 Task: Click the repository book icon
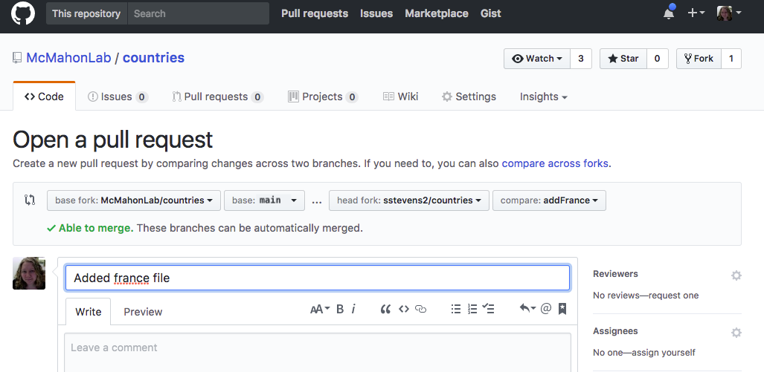18,58
